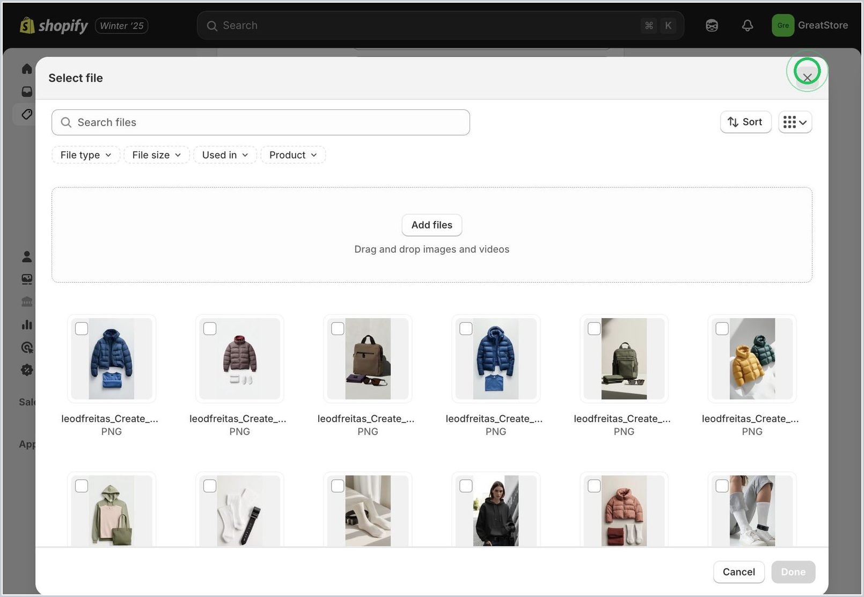This screenshot has height=597, width=864.
Task: Focus the top Shopify Search bar
Action: 441,25
